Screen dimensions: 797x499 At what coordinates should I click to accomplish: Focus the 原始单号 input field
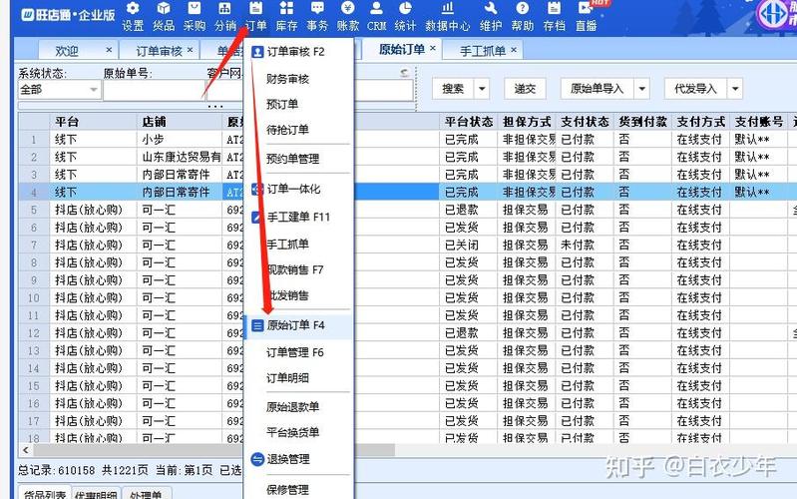point(154,91)
